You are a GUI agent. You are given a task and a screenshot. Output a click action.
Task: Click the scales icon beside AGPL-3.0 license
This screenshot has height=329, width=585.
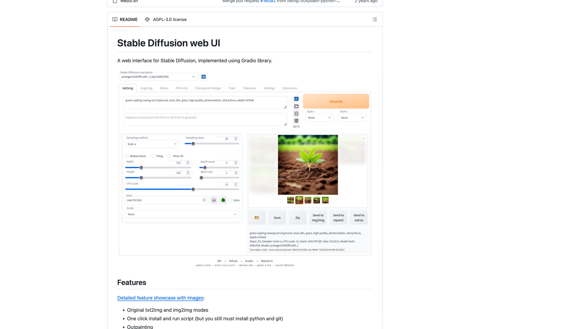click(x=147, y=19)
